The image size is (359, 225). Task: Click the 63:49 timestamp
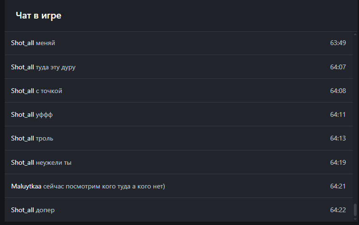point(338,43)
